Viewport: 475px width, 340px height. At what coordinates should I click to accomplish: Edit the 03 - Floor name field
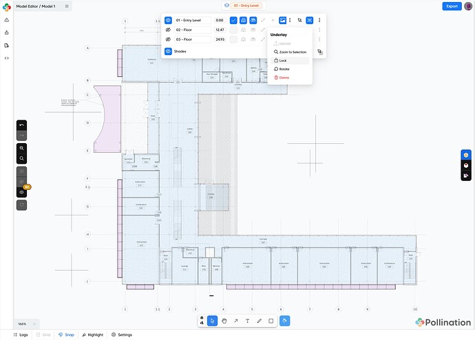click(193, 40)
